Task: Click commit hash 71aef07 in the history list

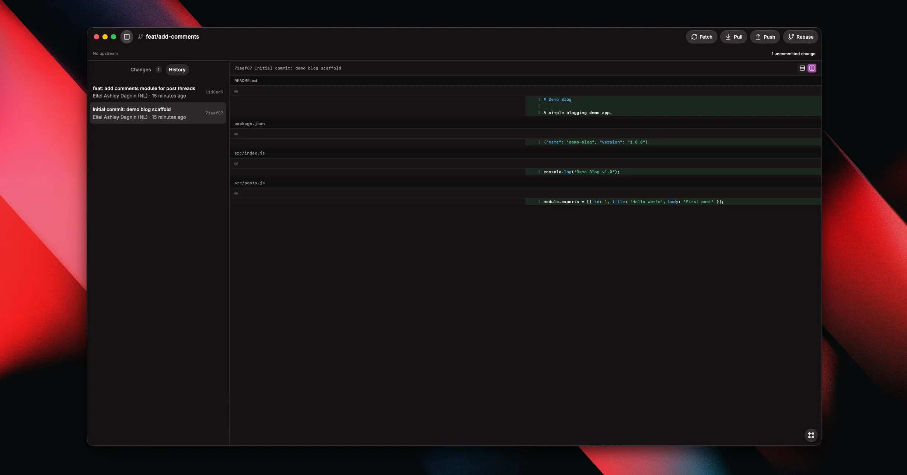Action: tap(214, 113)
